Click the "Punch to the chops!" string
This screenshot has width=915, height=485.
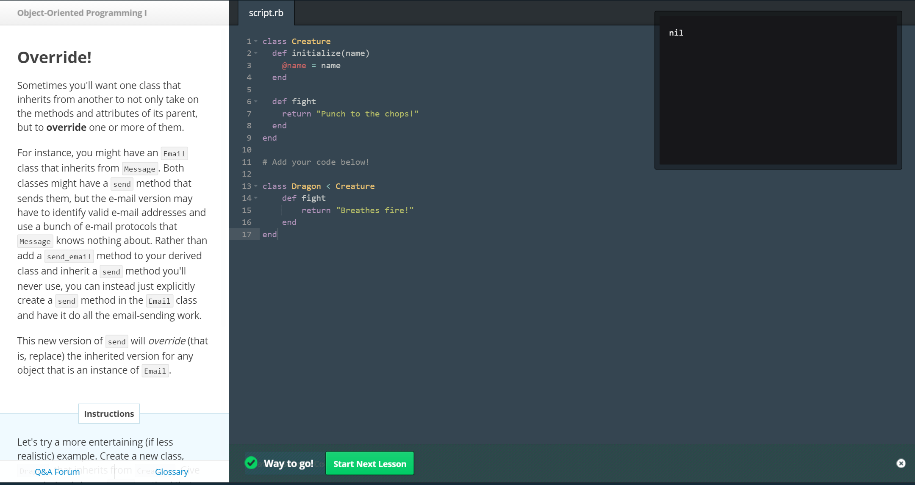[367, 114]
